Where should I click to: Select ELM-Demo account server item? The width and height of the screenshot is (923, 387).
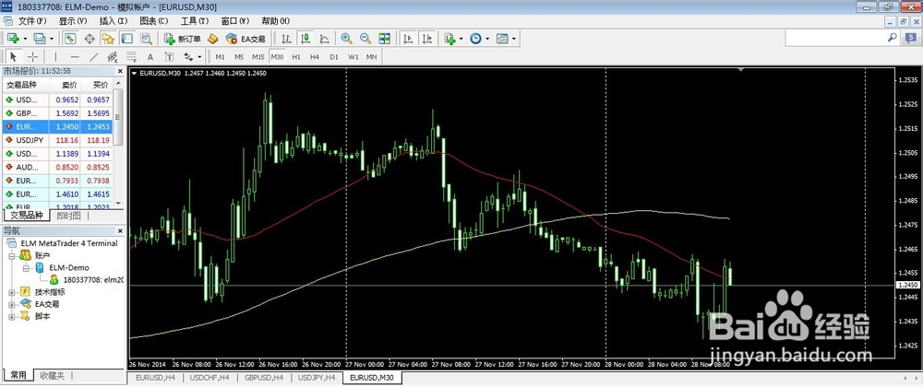pyautogui.click(x=69, y=268)
